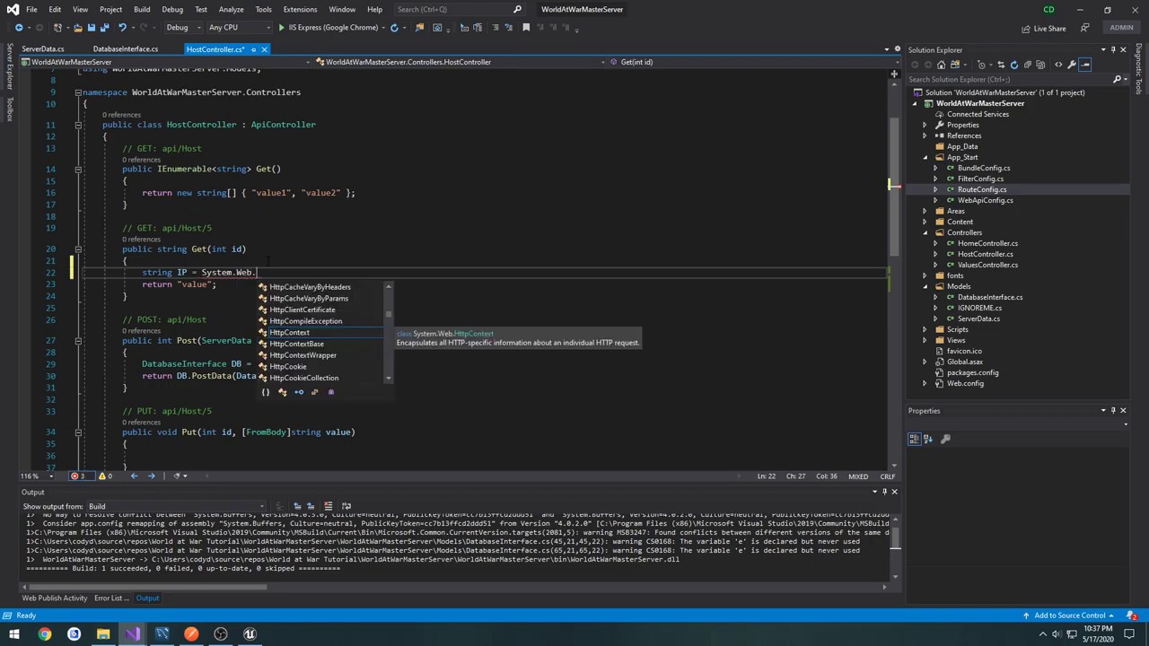Switch to the DatabaseInterface.cs tab

126,49
